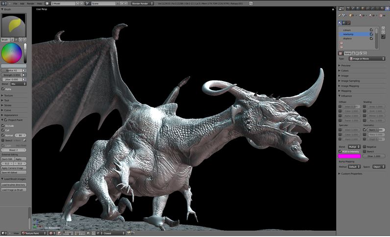The image size is (390, 237).
Task: Move texture slot up arrow
Action: pyautogui.click(x=383, y=28)
